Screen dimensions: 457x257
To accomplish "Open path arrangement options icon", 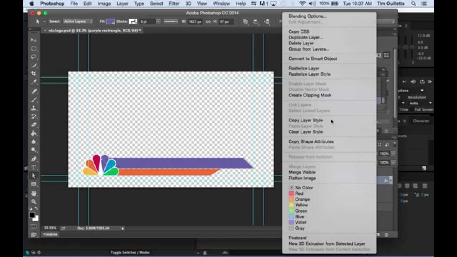I will (267, 21).
